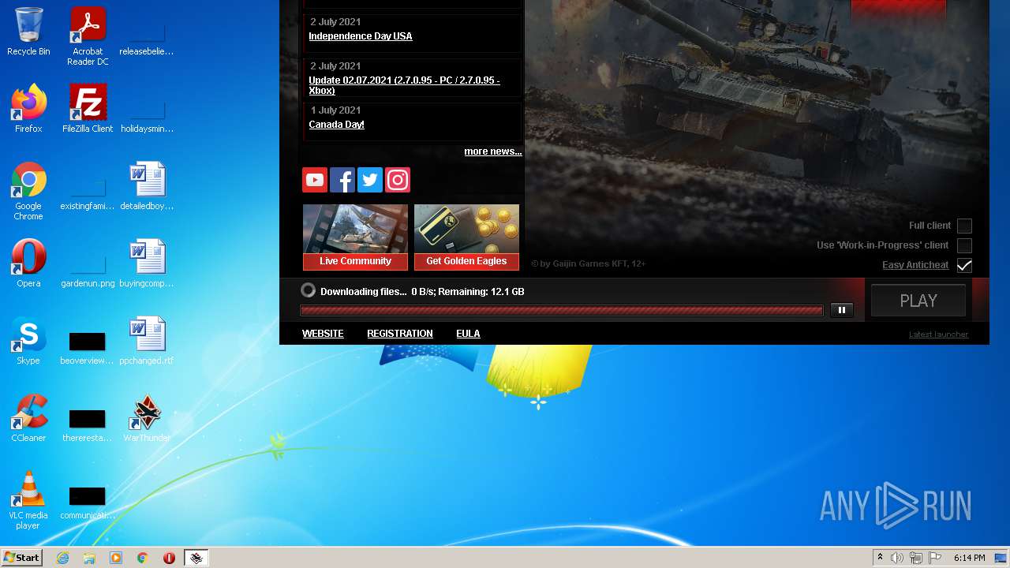Open the War Thunder YouTube channel icon
The height and width of the screenshot is (568, 1010).
coord(315,180)
